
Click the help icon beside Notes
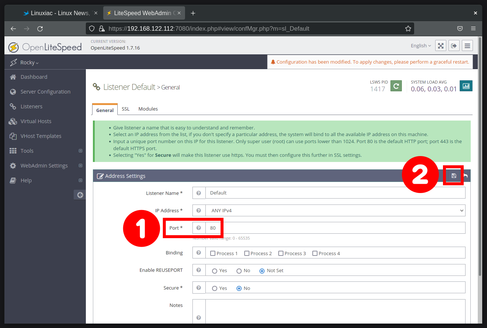tap(199, 317)
